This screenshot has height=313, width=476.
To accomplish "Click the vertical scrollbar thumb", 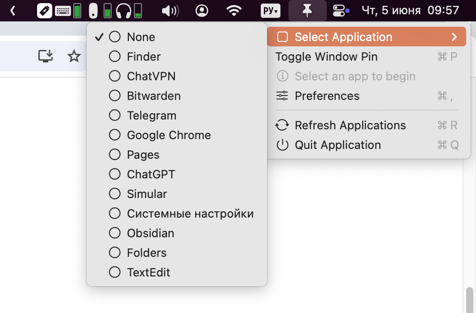I will (x=470, y=300).
